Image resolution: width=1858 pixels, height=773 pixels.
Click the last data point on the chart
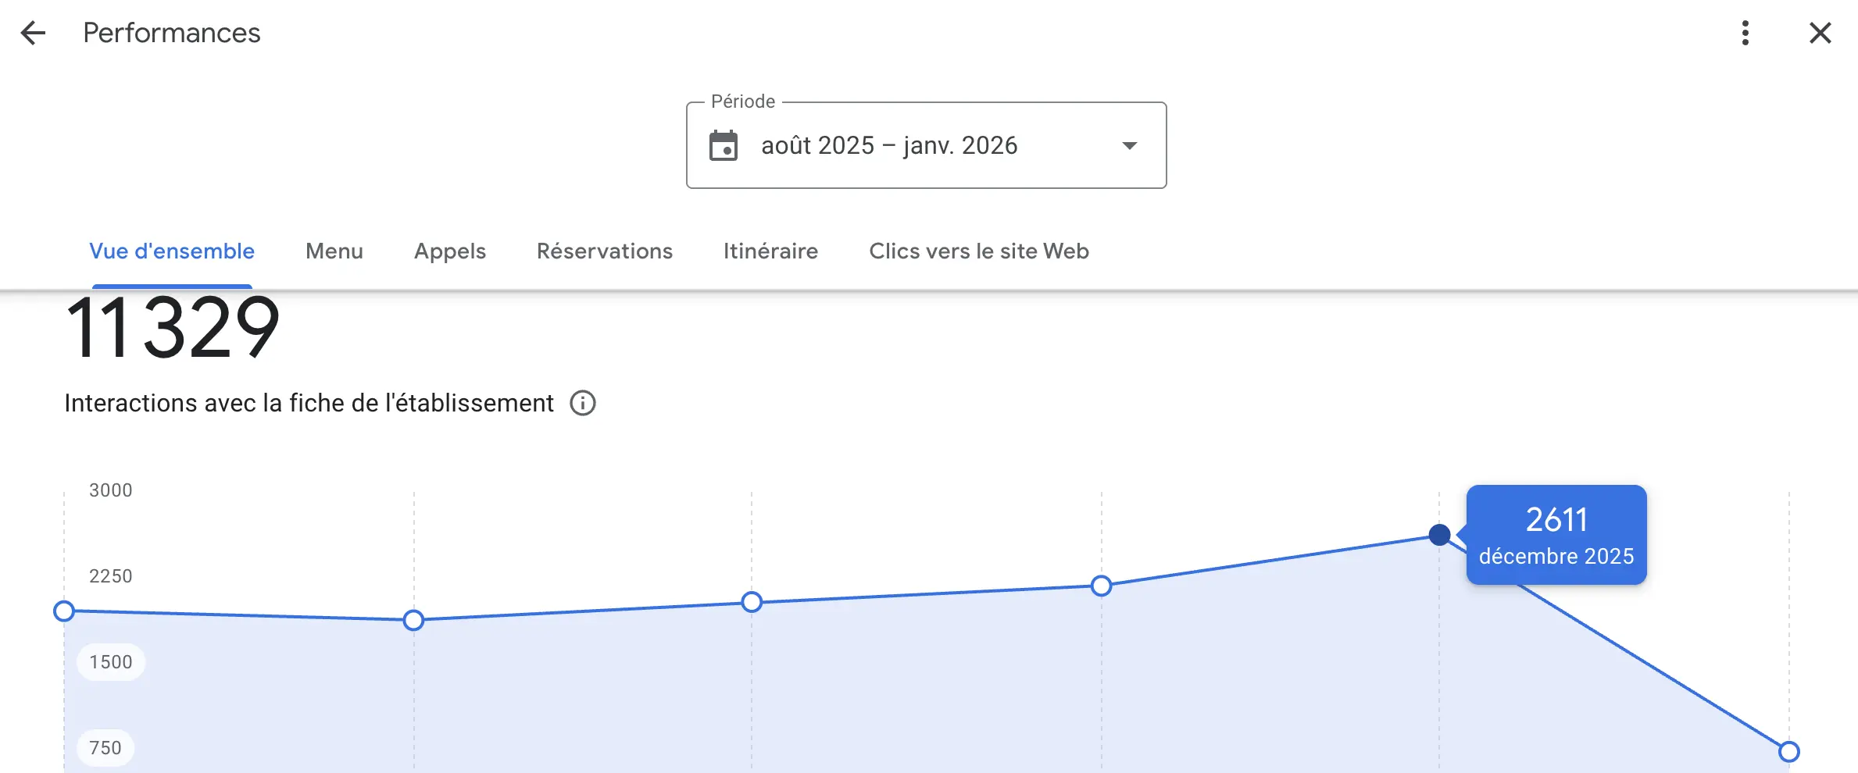point(1788,751)
